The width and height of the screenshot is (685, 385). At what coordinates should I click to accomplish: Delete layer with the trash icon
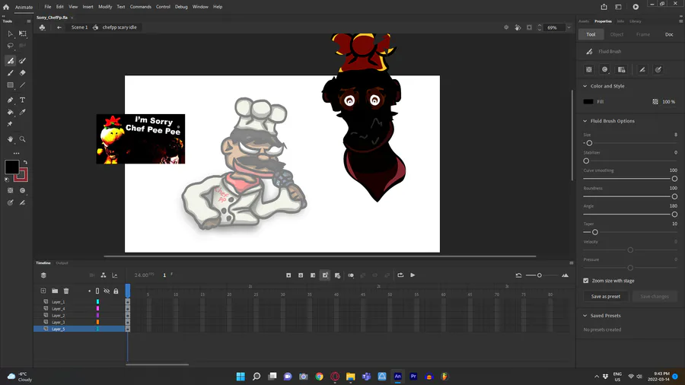(x=66, y=291)
